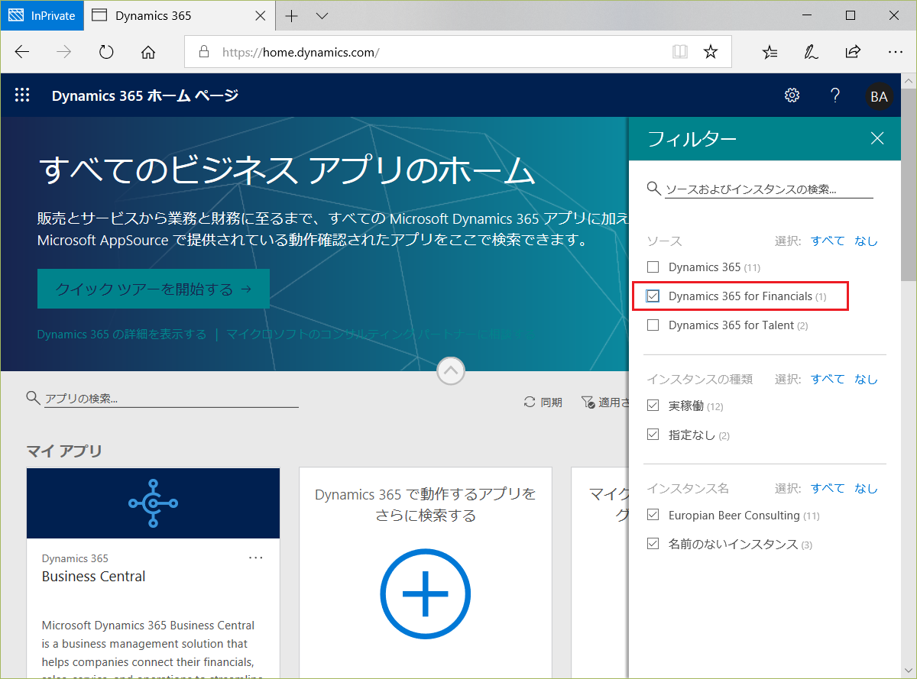Click Dynamics 365 ホーム ページ title
The width and height of the screenshot is (917, 679).
145,95
